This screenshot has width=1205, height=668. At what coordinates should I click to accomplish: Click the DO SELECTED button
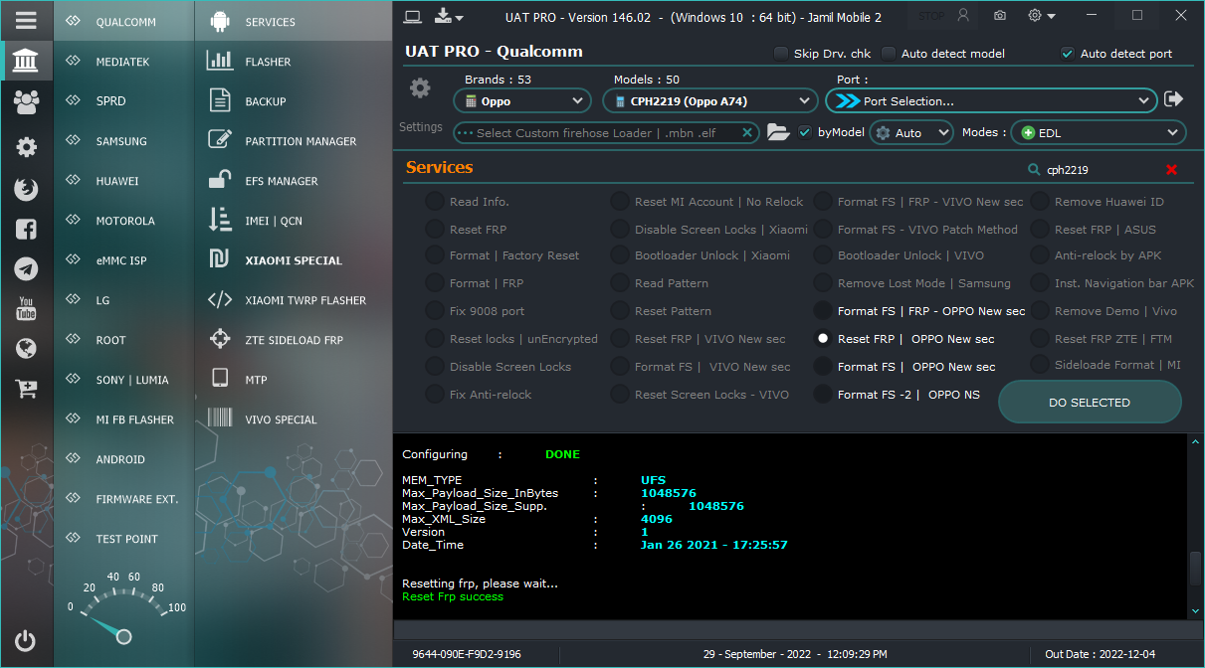click(x=1090, y=403)
